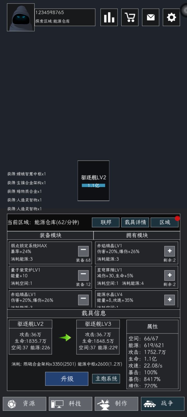Open the 区域 zone selection button
Viewport: 187px width, 417px height.
tap(165, 222)
